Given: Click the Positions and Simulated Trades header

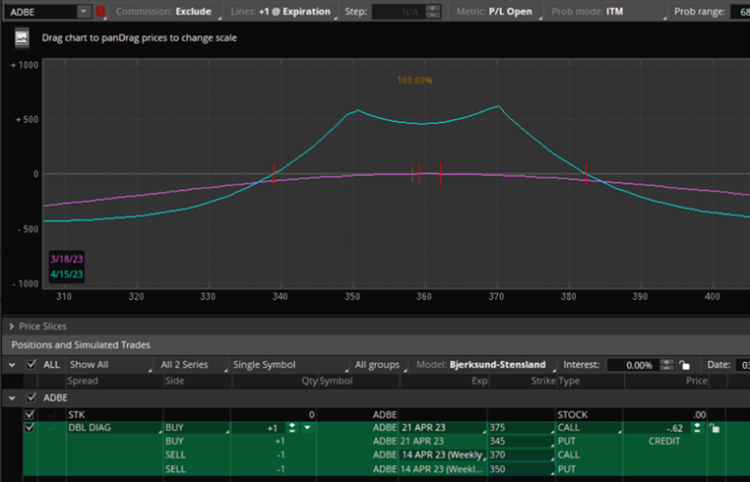Looking at the screenshot, I should pos(81,344).
